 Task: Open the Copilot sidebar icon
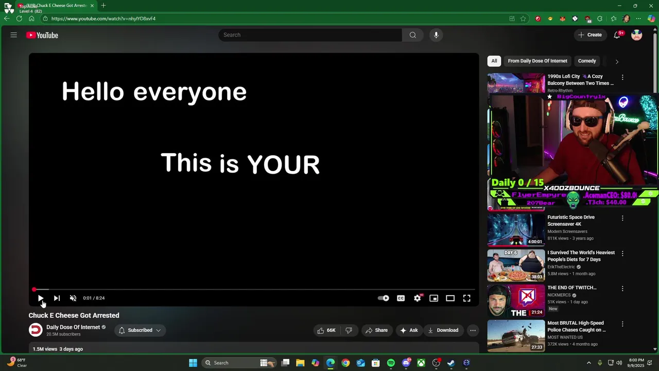point(651,19)
